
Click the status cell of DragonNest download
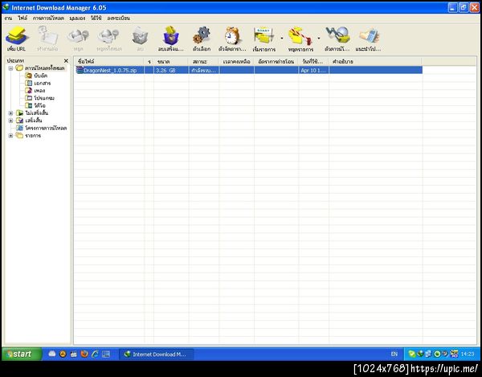click(203, 70)
